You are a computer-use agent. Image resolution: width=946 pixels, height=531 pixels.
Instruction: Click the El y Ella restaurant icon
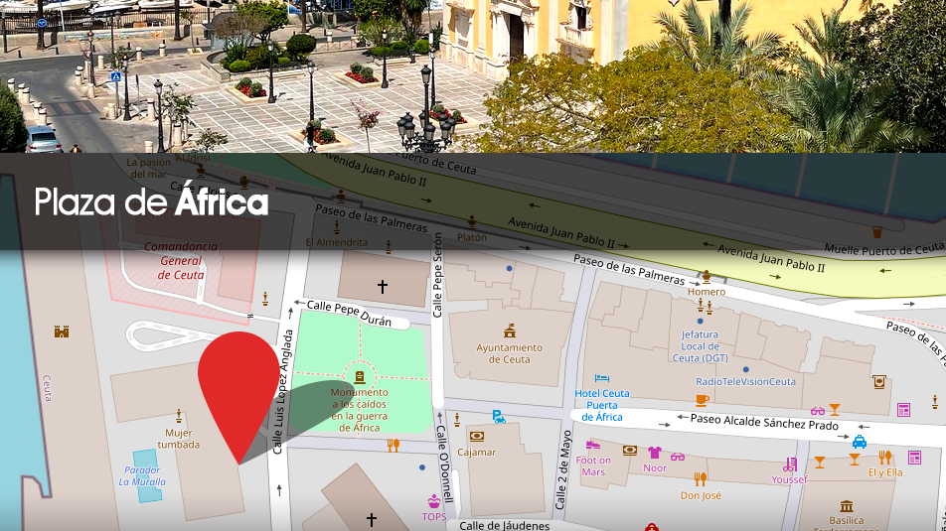tap(885, 457)
